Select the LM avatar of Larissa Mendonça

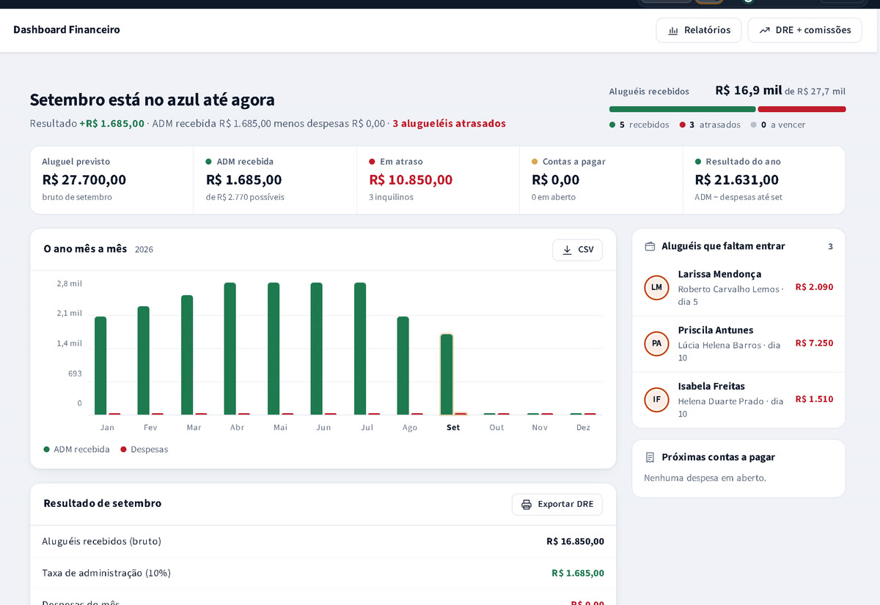pyautogui.click(x=656, y=288)
